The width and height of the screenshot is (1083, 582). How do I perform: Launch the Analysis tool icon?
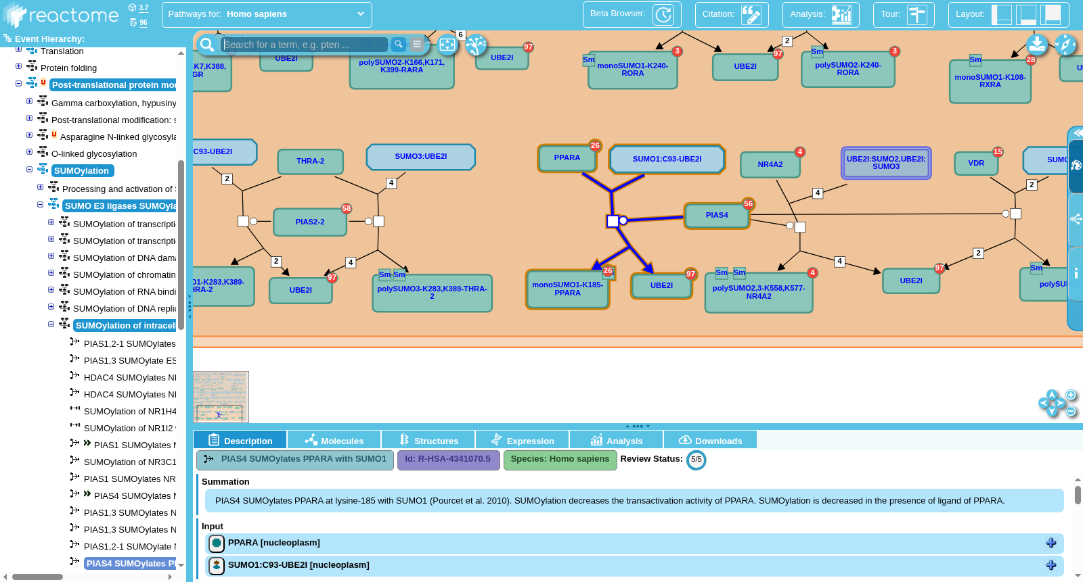coord(842,14)
